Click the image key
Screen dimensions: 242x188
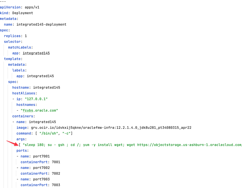coord(22,128)
